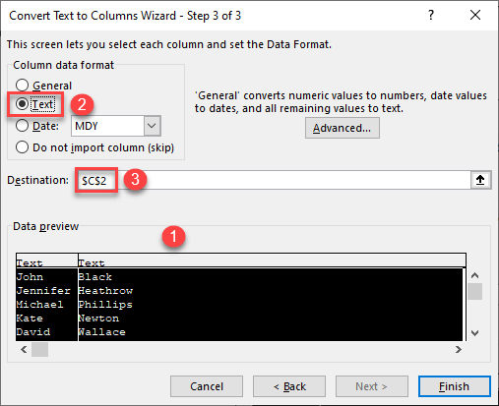This screenshot has width=499, height=406.
Task: Open the Advanced settings button
Action: pyautogui.click(x=343, y=128)
